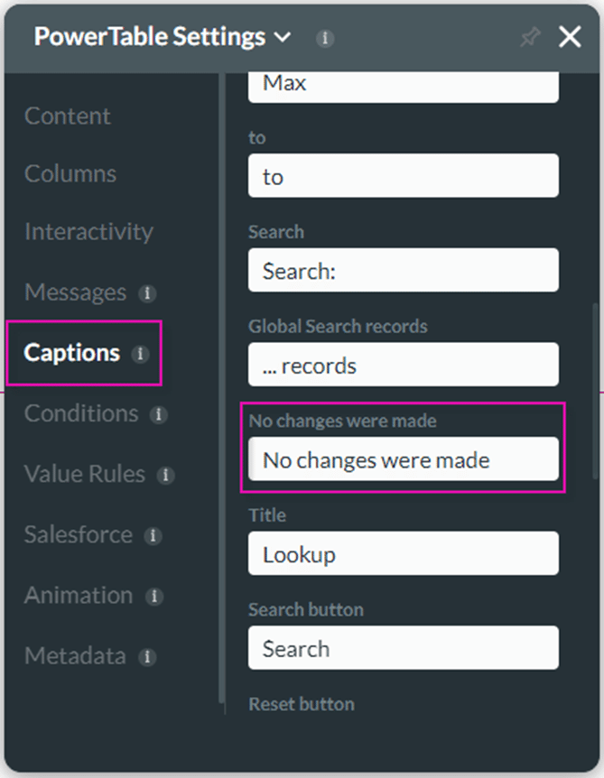Click the 'No changes were made' input field
Image resolution: width=604 pixels, height=778 pixels.
pyautogui.click(x=403, y=460)
